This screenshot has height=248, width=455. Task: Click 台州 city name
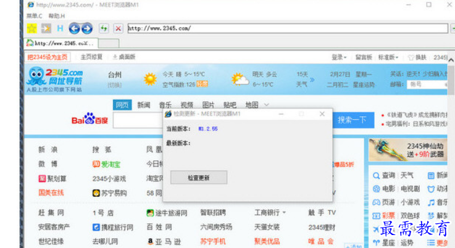click(x=115, y=75)
